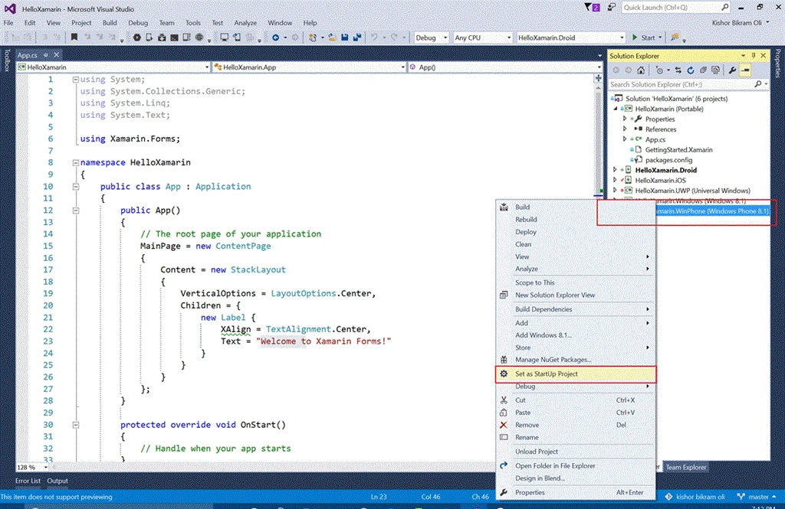Click the Kishor Bikram Oli account name
The image size is (785, 509).
(x=737, y=23)
